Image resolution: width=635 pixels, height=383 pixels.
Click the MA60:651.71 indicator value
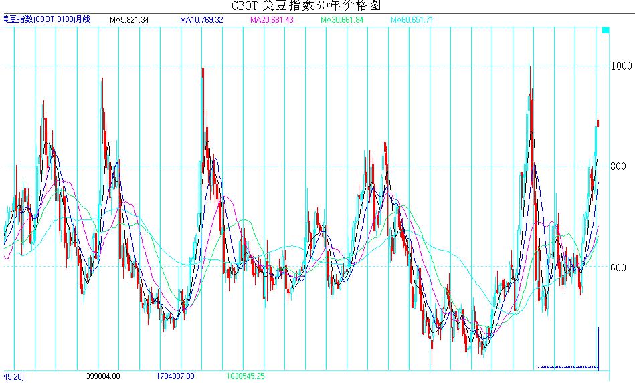pyautogui.click(x=412, y=20)
